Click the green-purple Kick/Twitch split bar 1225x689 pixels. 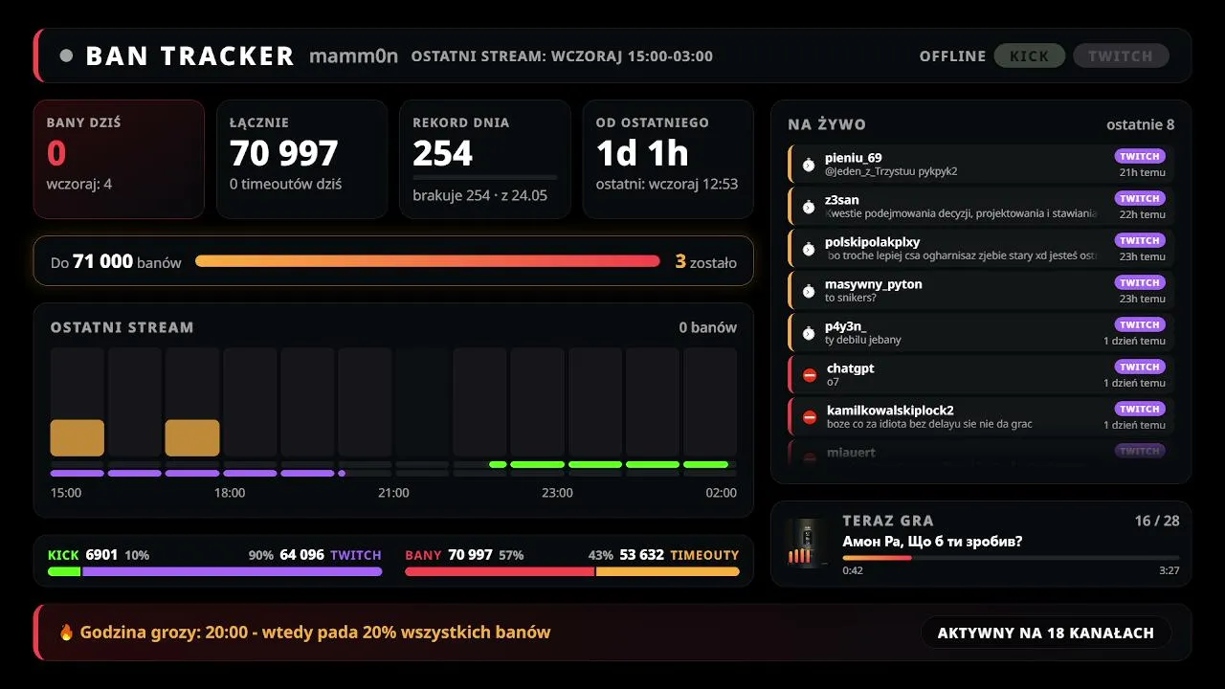[215, 572]
